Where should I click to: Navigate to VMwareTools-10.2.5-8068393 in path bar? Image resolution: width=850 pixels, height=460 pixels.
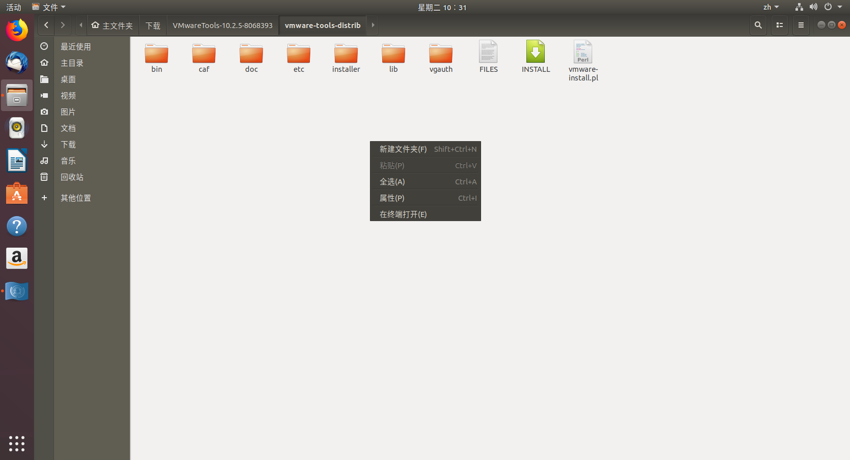pyautogui.click(x=223, y=25)
